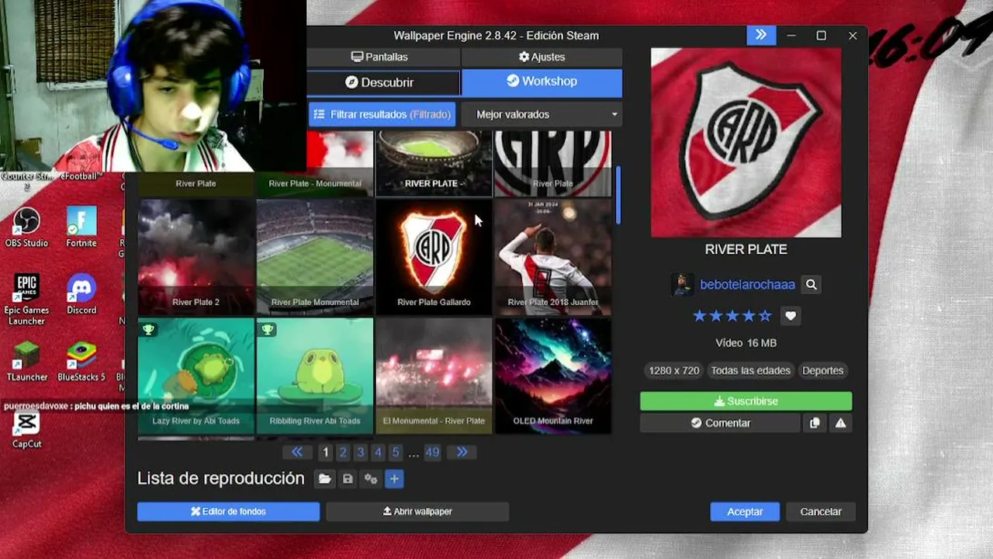Go to next results page arrow

click(x=462, y=452)
